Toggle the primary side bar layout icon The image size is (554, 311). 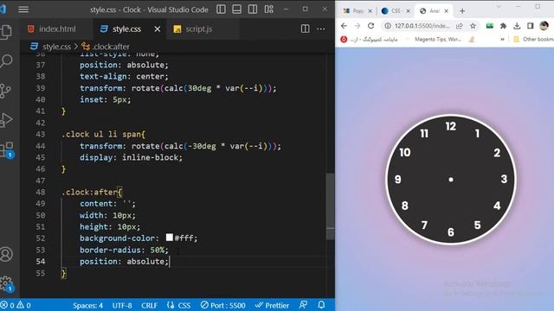tap(222, 10)
